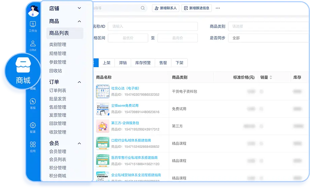Screen dimensions: 310x188
Task: Collapse the 订单 menu section
Action: (79, 82)
